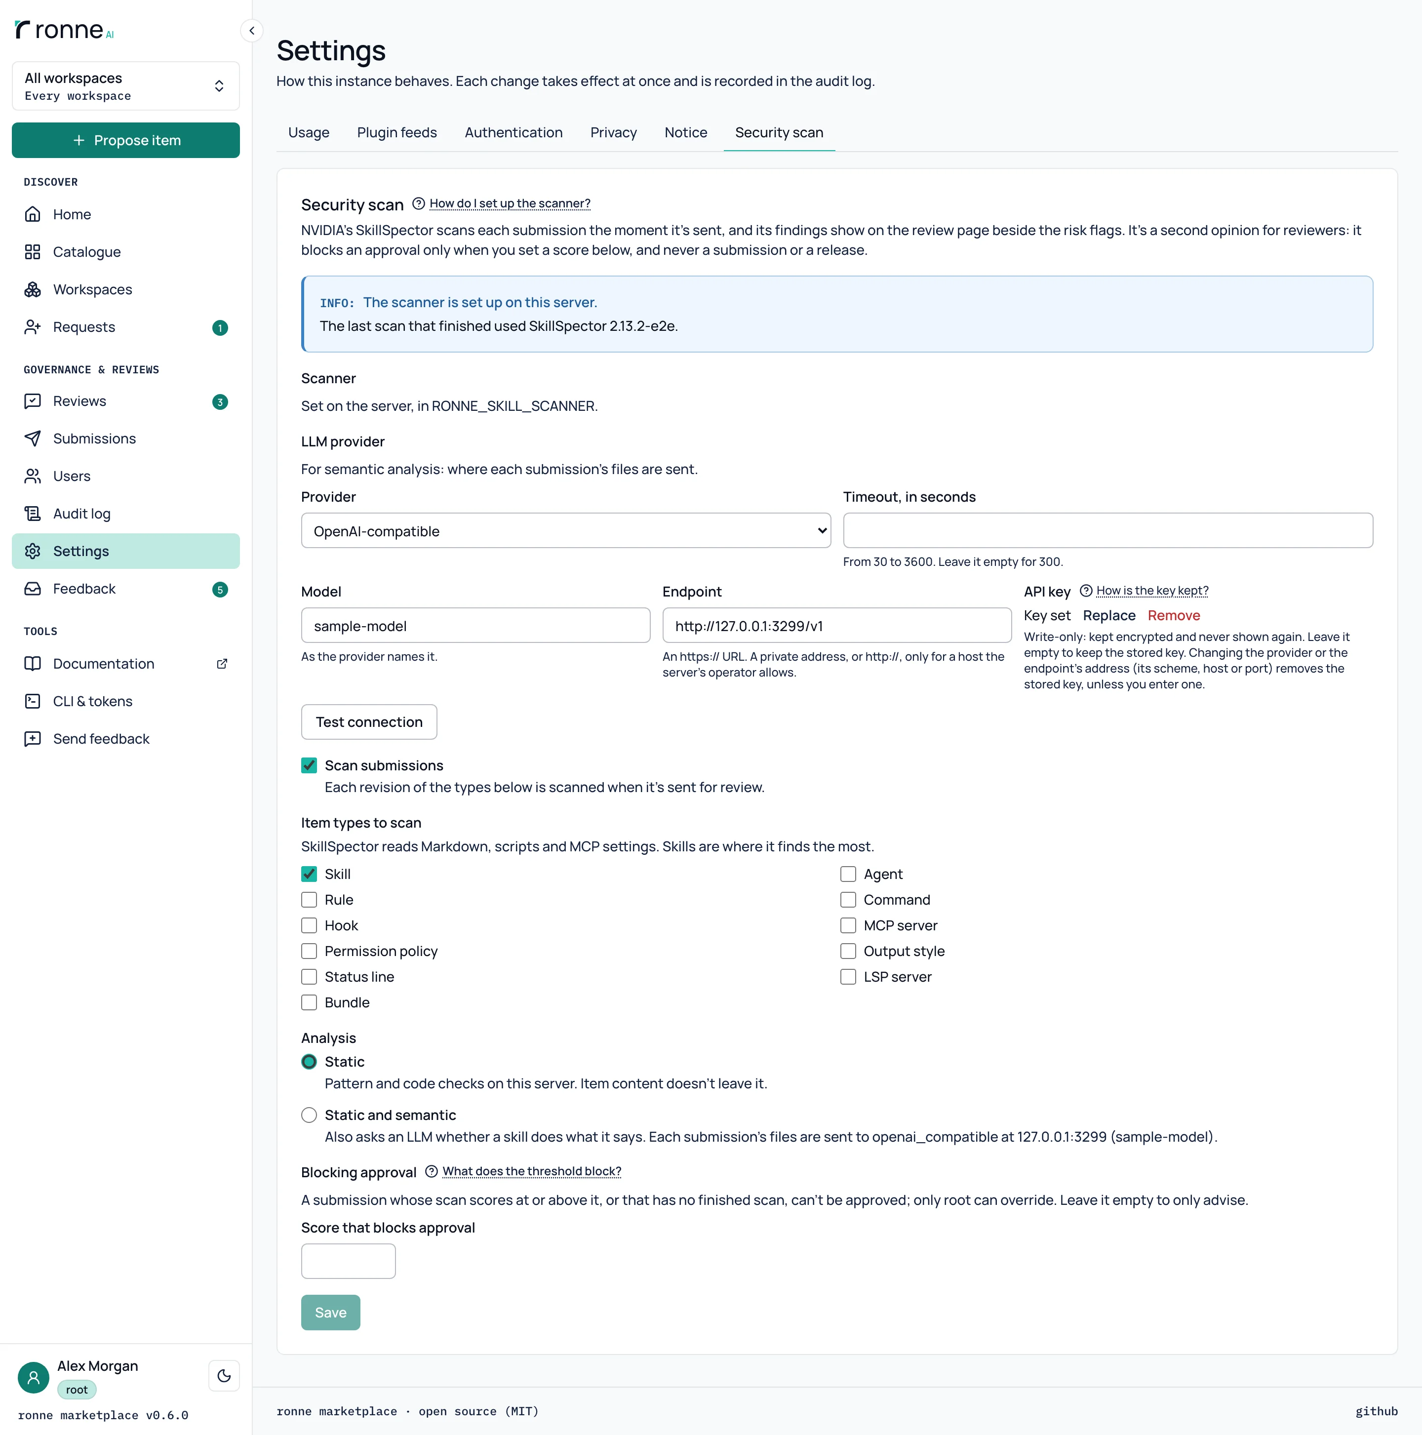The height and width of the screenshot is (1435, 1422).
Task: Open Audit log via its scroll icon
Action: [33, 513]
